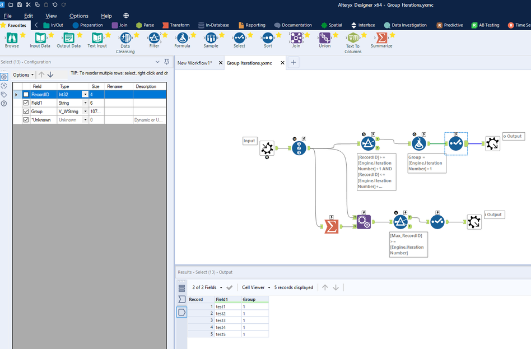Viewport: 531px width, 349px height.
Task: Select the Sort tool in palette
Action: pyautogui.click(x=268, y=40)
